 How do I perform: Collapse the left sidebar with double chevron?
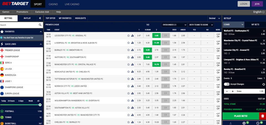[x=40, y=18]
